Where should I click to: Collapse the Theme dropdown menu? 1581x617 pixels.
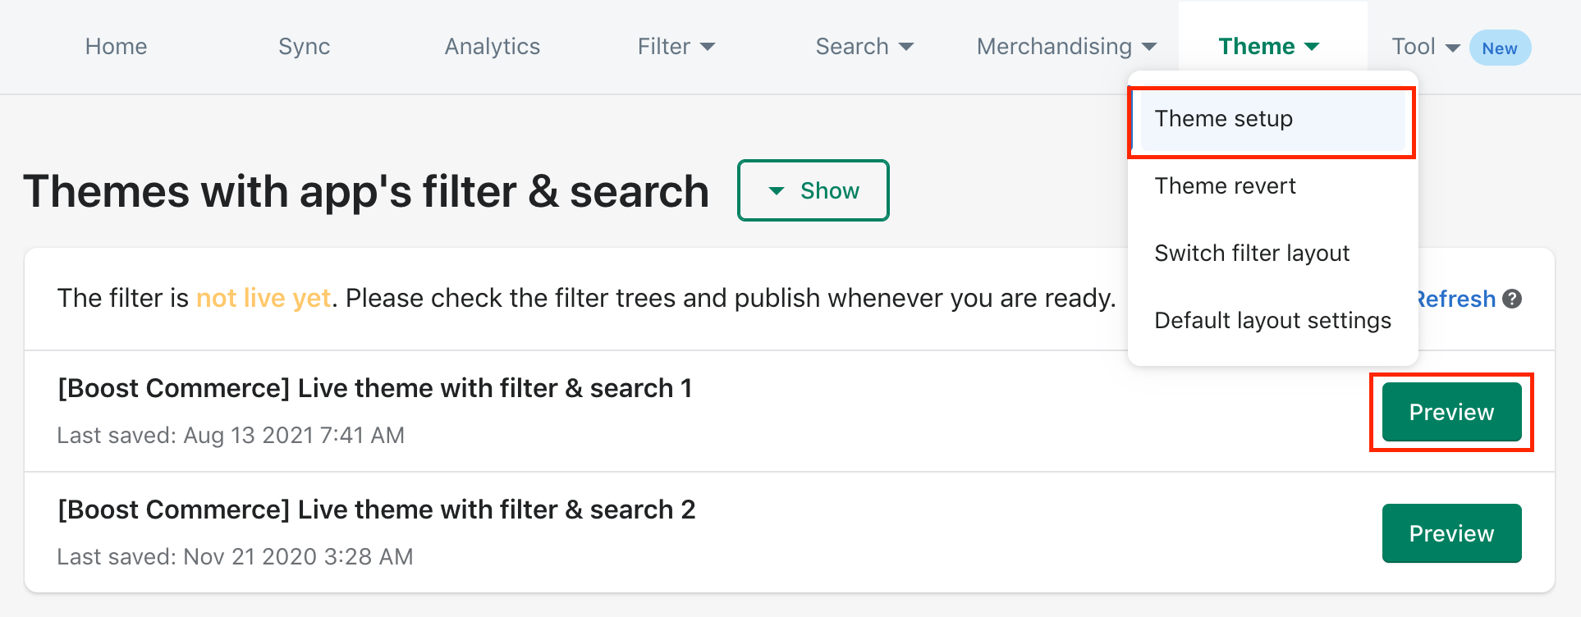[x=1268, y=47]
